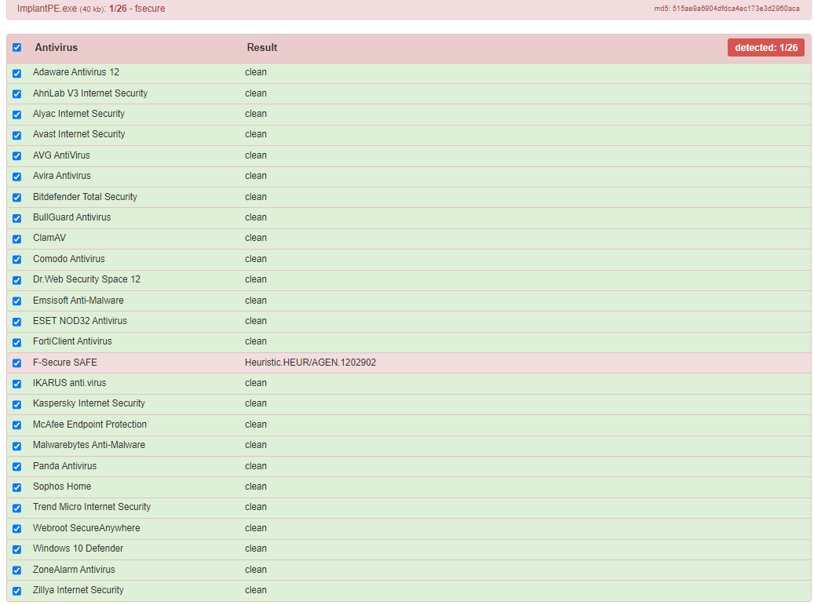The width and height of the screenshot is (814, 605).
Task: Toggle the Emsisoft Anti-Malware checkbox
Action: click(x=17, y=301)
